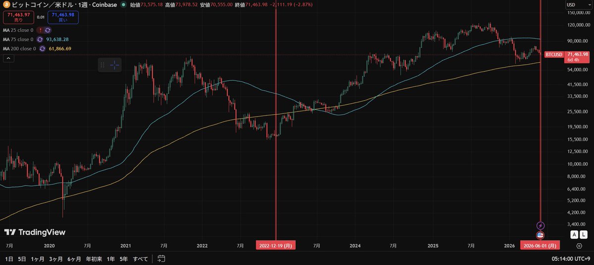Click the 2024 label on the time axis
The image size is (594, 265).
[x=355, y=245]
